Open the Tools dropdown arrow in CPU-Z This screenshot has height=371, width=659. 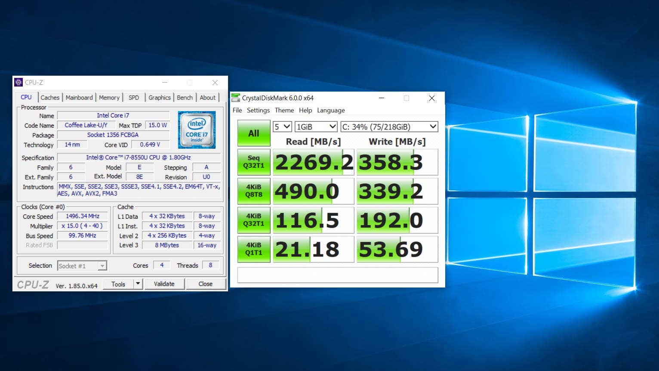pos(138,284)
